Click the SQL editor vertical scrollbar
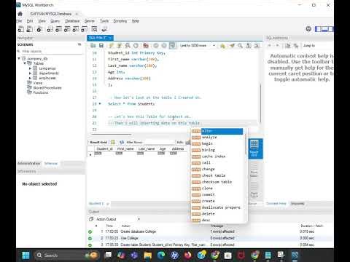This screenshot has height=262, width=350. coord(260,103)
